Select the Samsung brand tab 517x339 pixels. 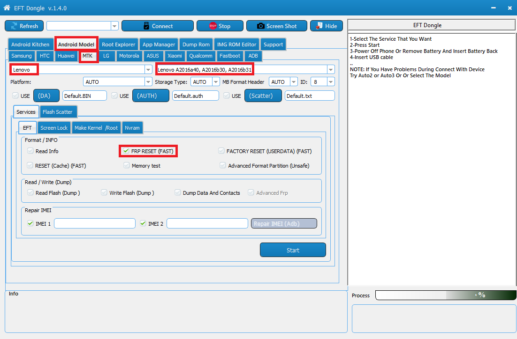22,56
